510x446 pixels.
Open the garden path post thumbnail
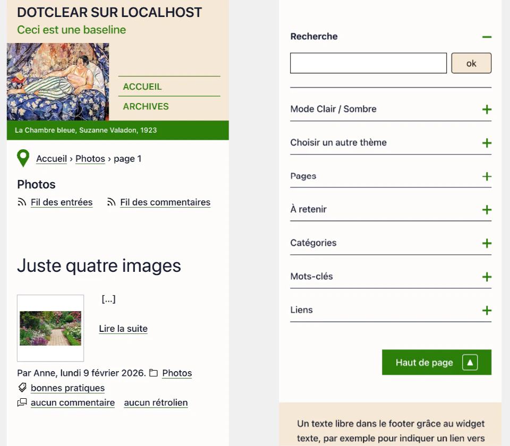click(50, 328)
